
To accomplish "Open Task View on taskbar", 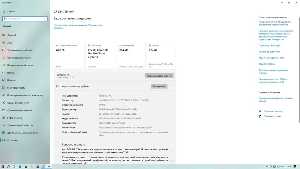I will point(14,167).
